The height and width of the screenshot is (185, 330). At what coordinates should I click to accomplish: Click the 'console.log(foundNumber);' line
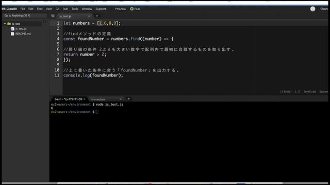93,75
